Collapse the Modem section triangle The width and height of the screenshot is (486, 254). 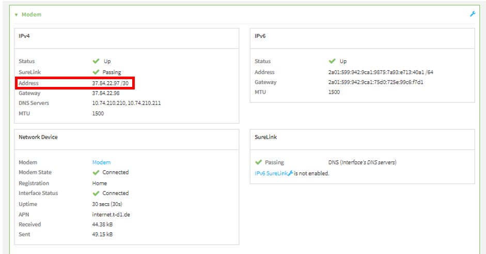click(16, 14)
